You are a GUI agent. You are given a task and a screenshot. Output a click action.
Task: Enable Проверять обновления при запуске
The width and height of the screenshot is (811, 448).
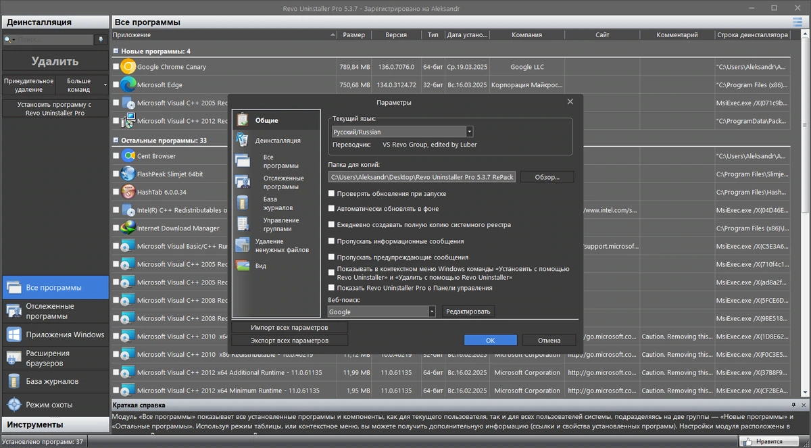tap(331, 194)
